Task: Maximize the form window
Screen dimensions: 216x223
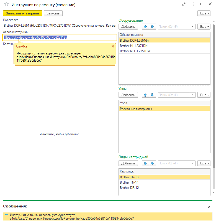Action: (x=202, y=4)
